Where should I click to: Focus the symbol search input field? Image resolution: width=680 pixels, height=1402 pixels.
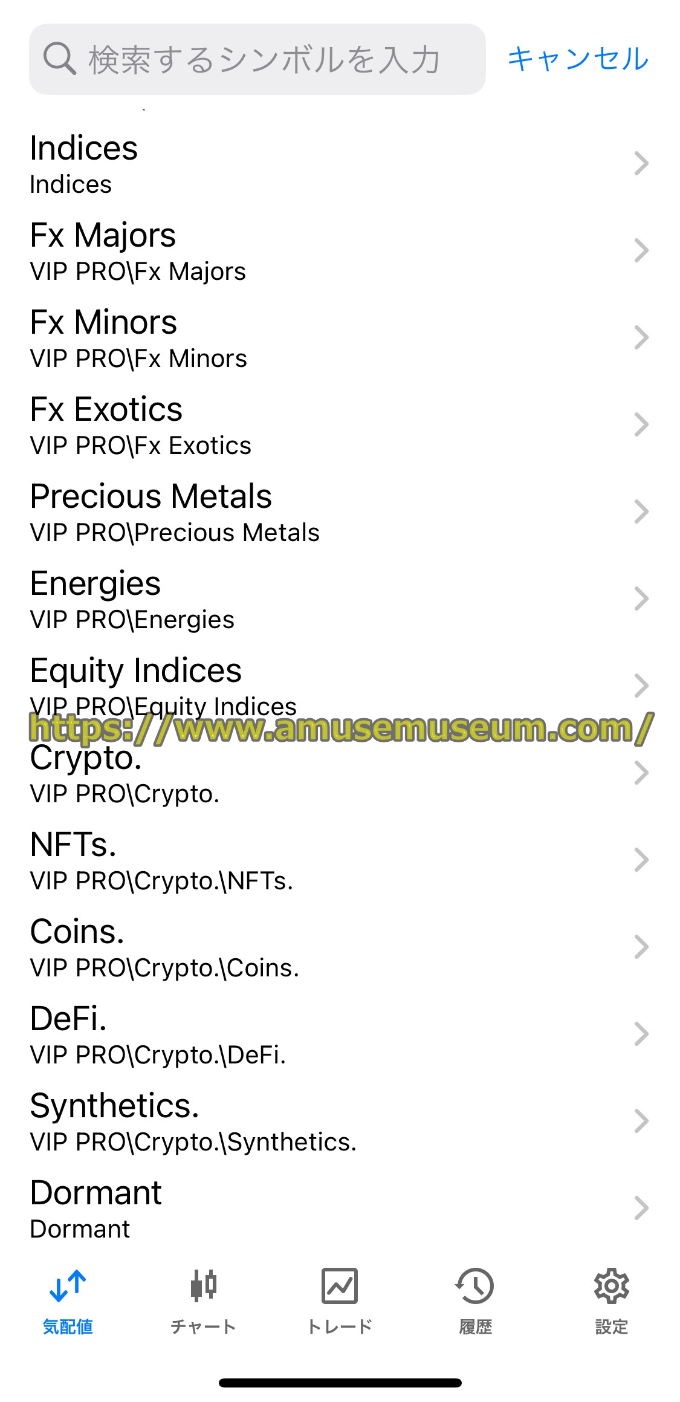(x=257, y=59)
